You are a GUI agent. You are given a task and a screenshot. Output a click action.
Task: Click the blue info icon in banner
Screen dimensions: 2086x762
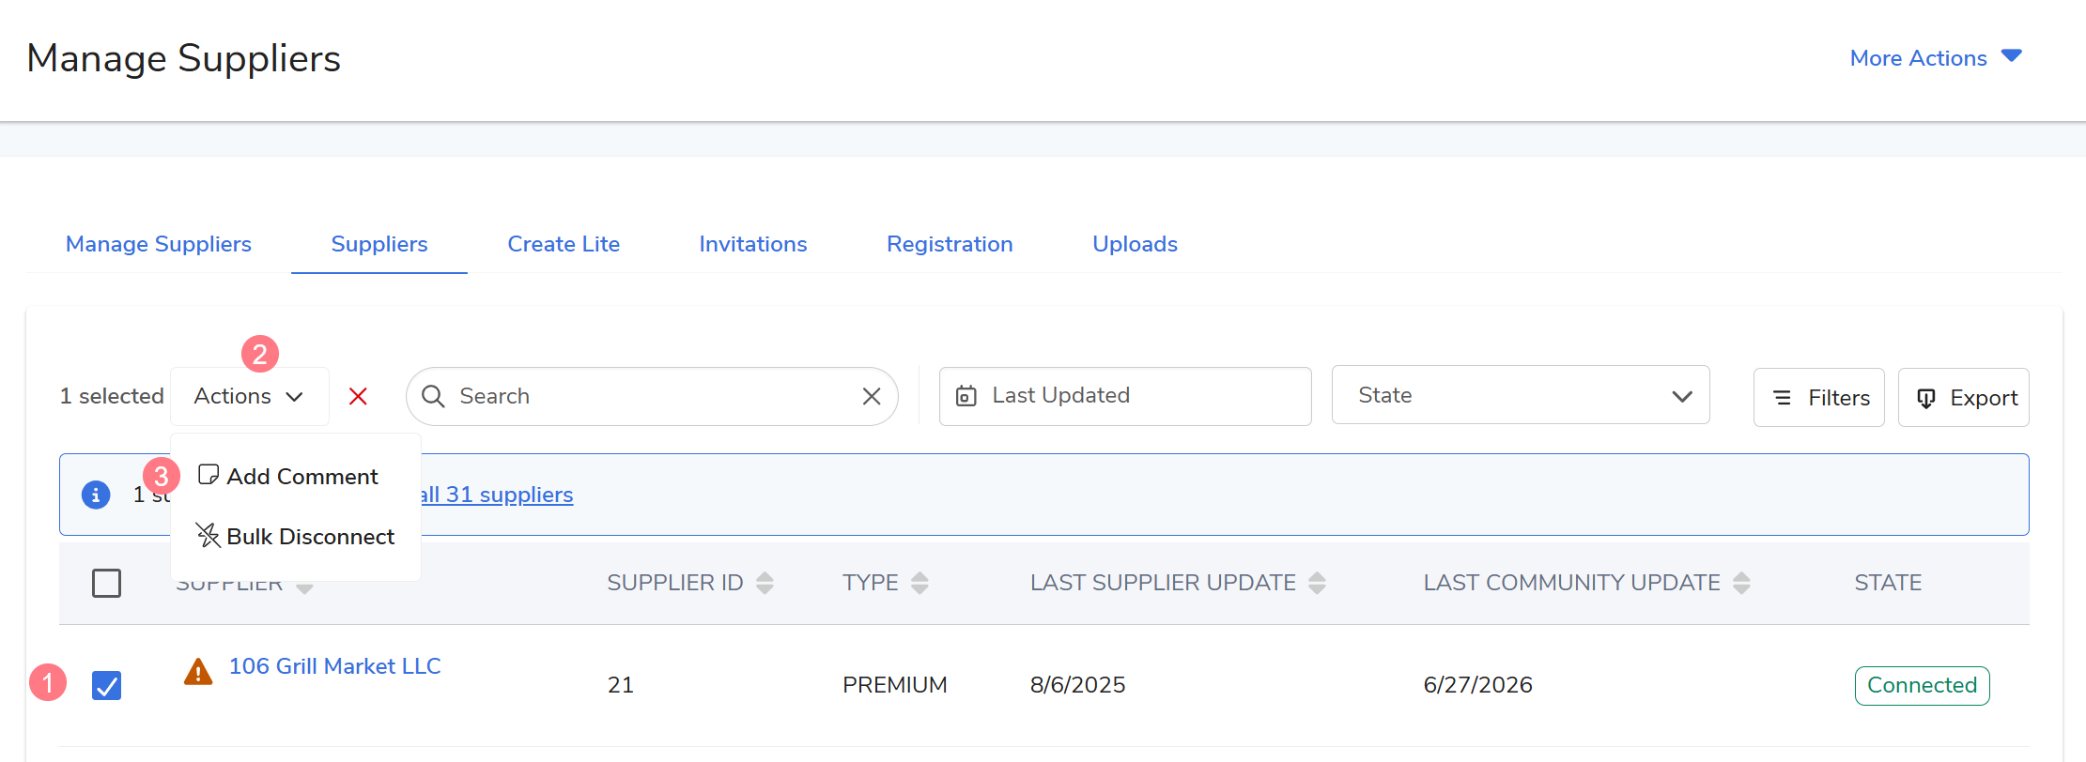96,495
